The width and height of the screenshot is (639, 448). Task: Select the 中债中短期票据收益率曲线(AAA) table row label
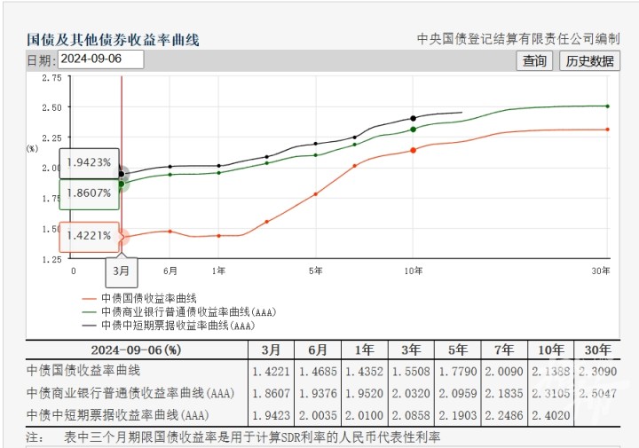pos(118,415)
